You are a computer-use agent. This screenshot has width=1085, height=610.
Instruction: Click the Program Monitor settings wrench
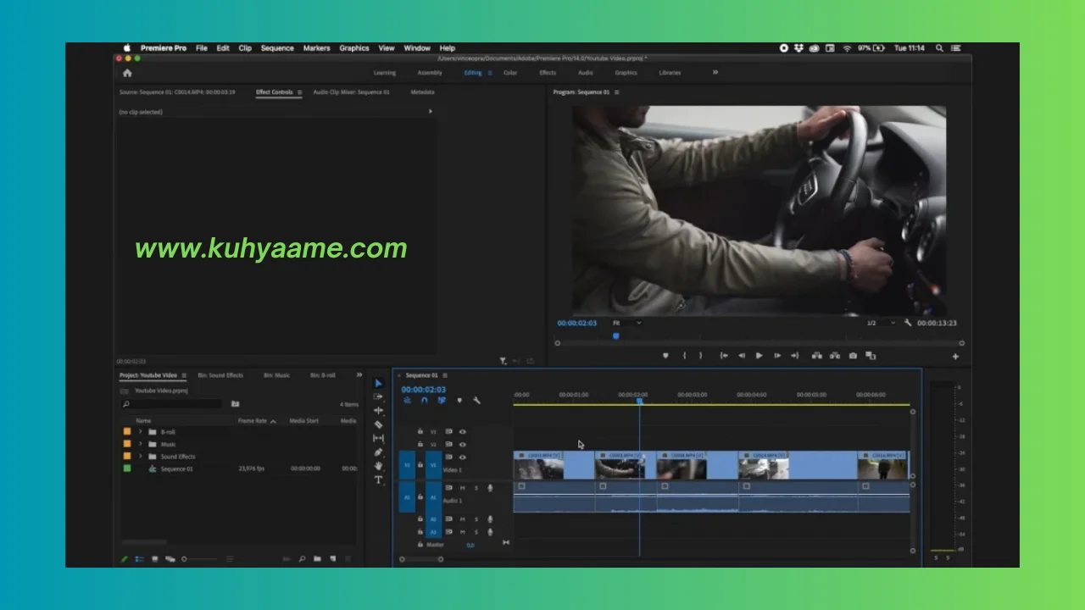(908, 323)
